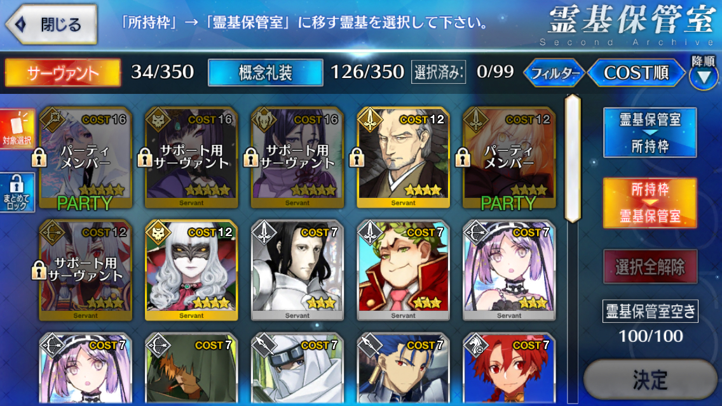Open the COST順 sort selector
This screenshot has height=406, width=722.
click(636, 73)
